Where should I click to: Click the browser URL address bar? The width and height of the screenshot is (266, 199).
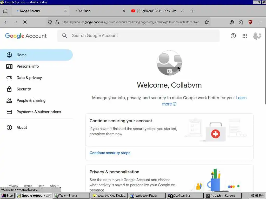pyautogui.click(x=131, y=22)
